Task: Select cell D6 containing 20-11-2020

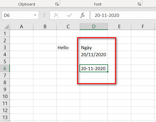Action: point(94,68)
